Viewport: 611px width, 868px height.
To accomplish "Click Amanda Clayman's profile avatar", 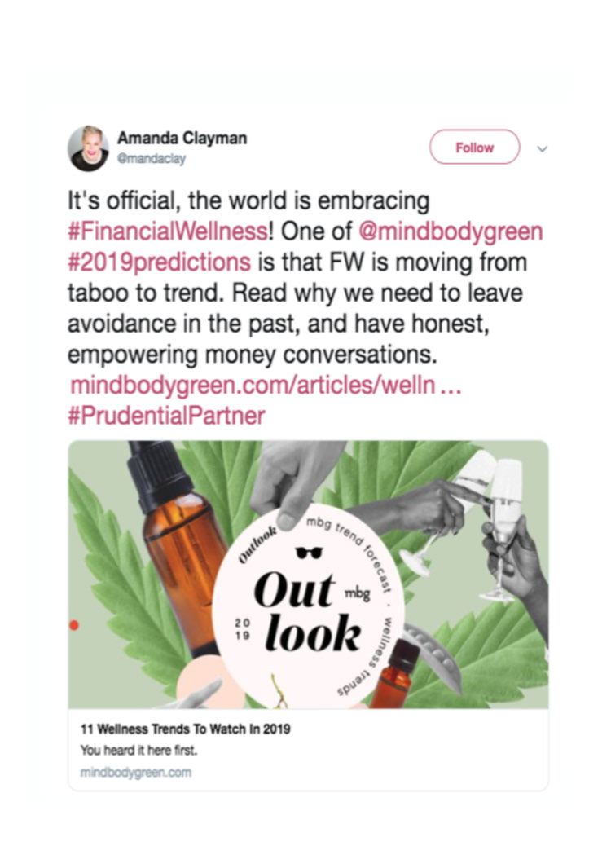I will (x=89, y=148).
